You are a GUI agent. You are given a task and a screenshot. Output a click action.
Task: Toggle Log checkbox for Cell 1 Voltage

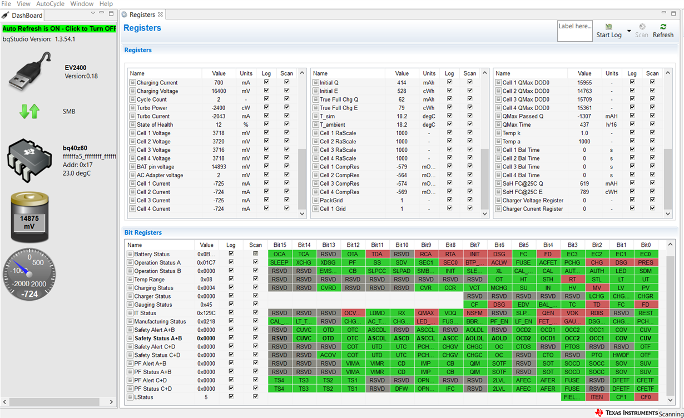click(x=266, y=133)
